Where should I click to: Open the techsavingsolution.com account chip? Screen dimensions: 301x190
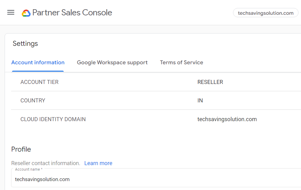tap(266, 13)
